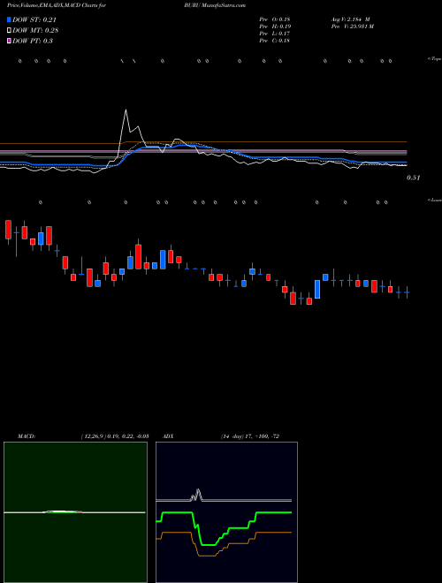Screen dimensions: 442x583
Task: Open the dark blue ADX indicator panel
Action: click(226, 512)
